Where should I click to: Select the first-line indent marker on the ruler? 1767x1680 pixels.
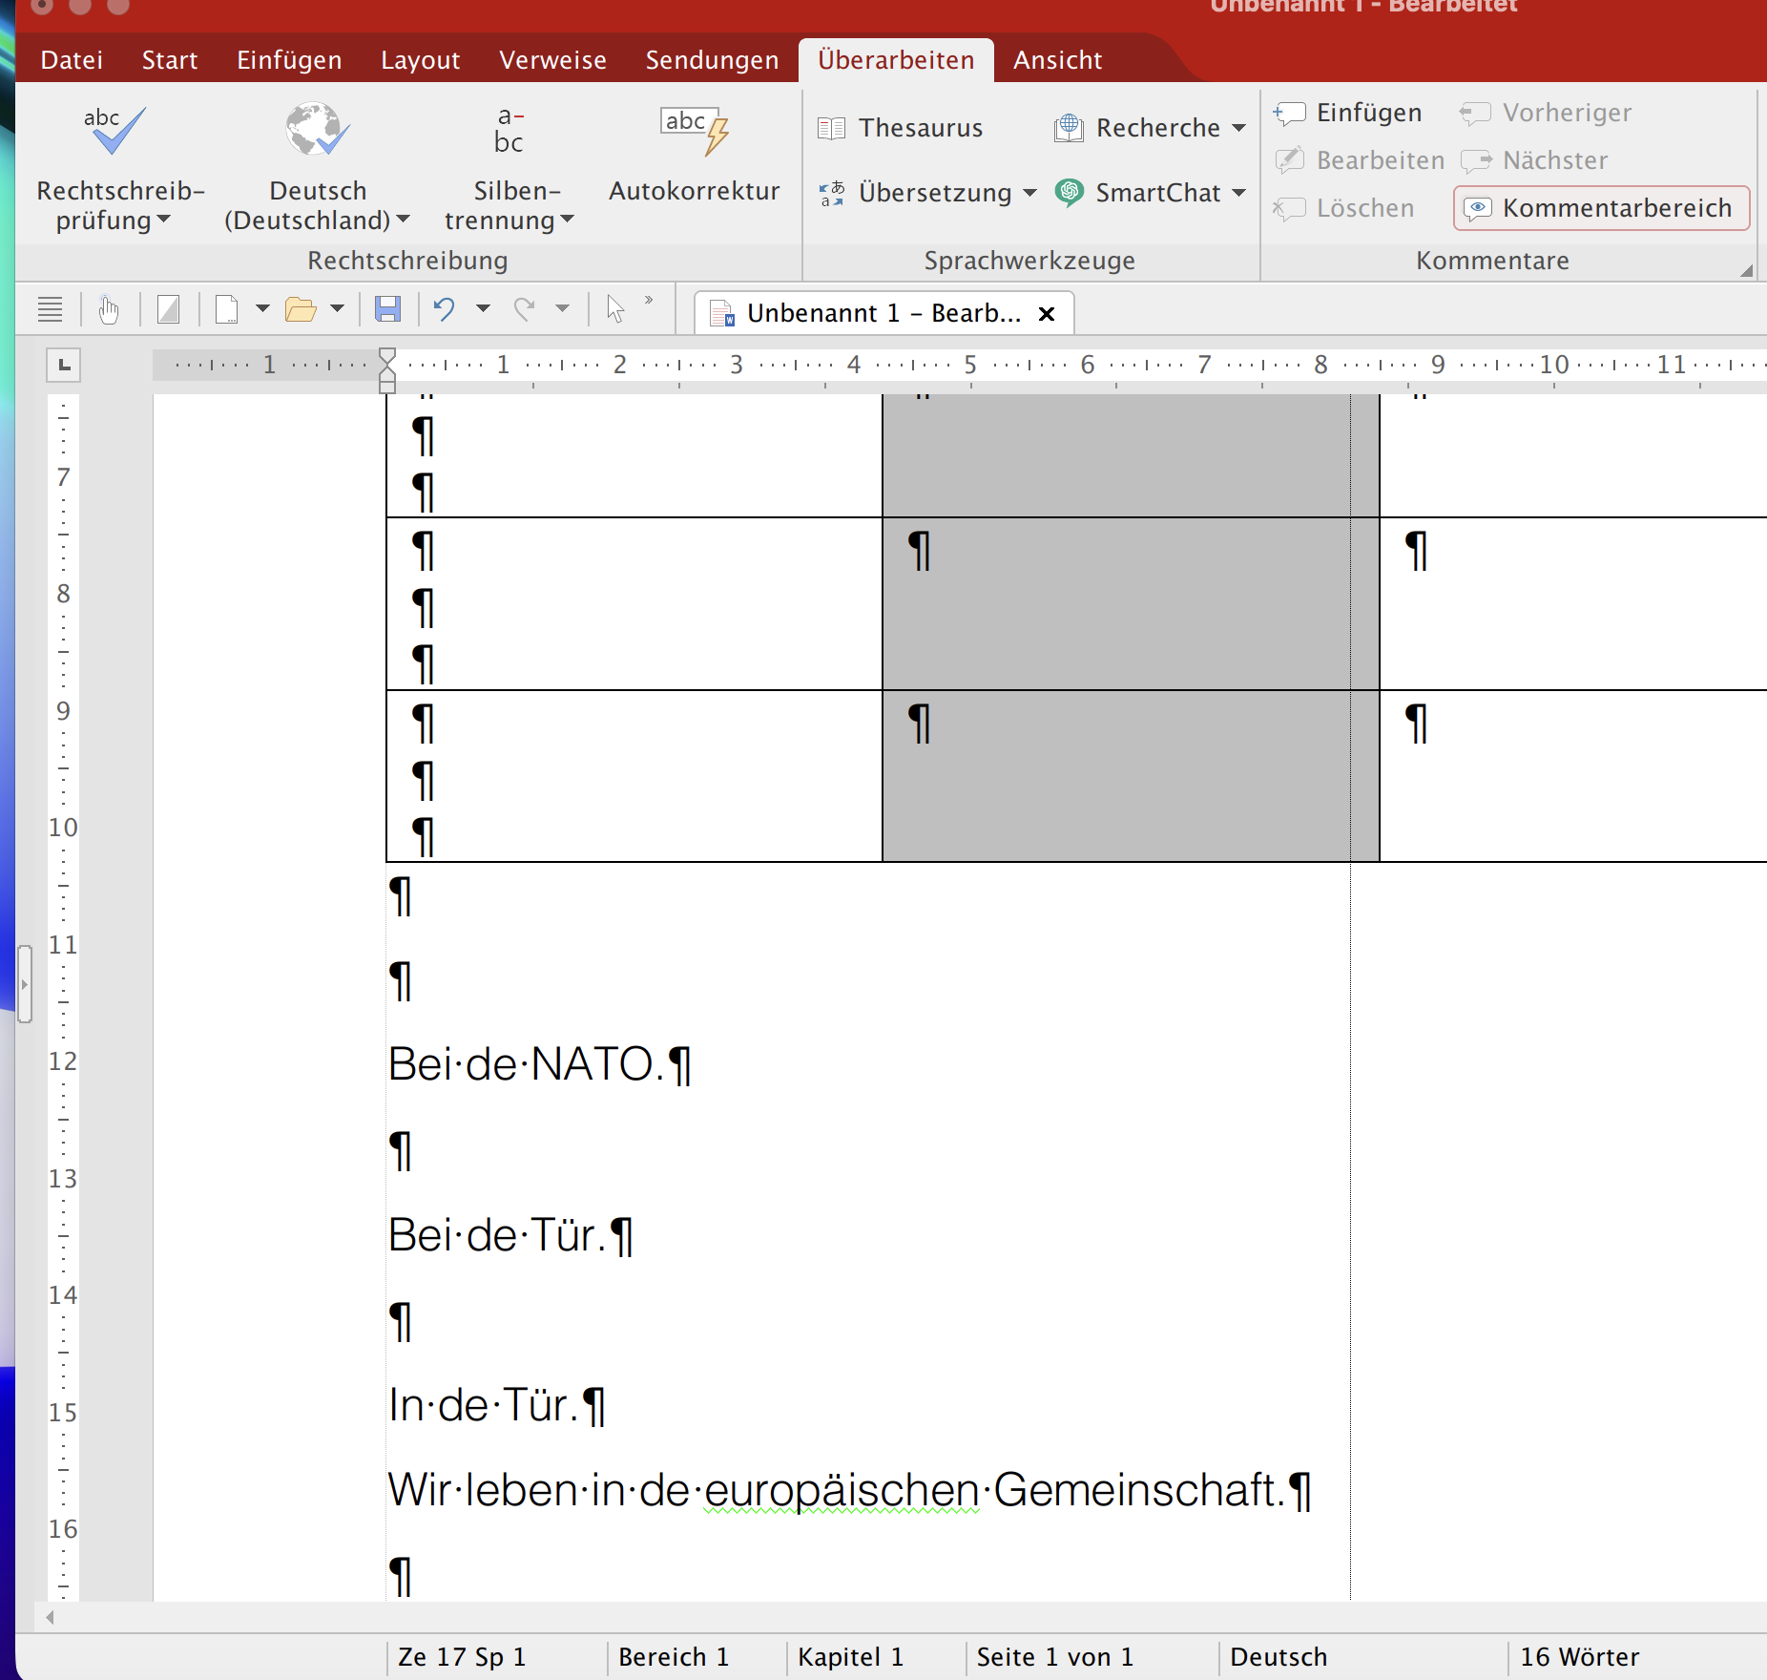point(386,354)
